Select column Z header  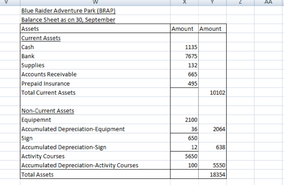pos(240,3)
